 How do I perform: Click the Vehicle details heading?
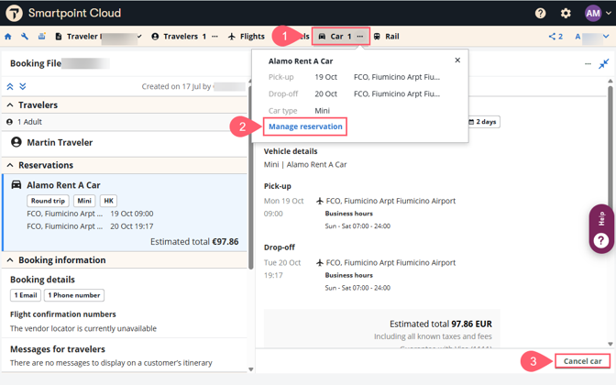[x=291, y=151]
